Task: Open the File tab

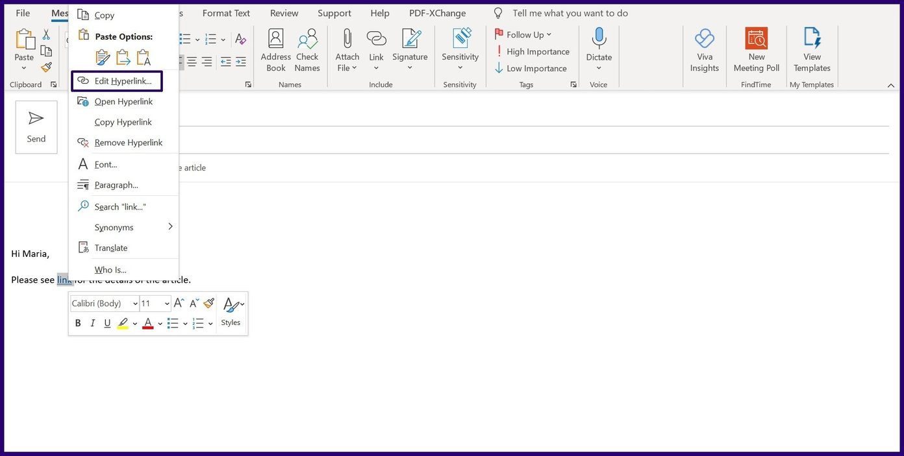Action: [x=23, y=13]
